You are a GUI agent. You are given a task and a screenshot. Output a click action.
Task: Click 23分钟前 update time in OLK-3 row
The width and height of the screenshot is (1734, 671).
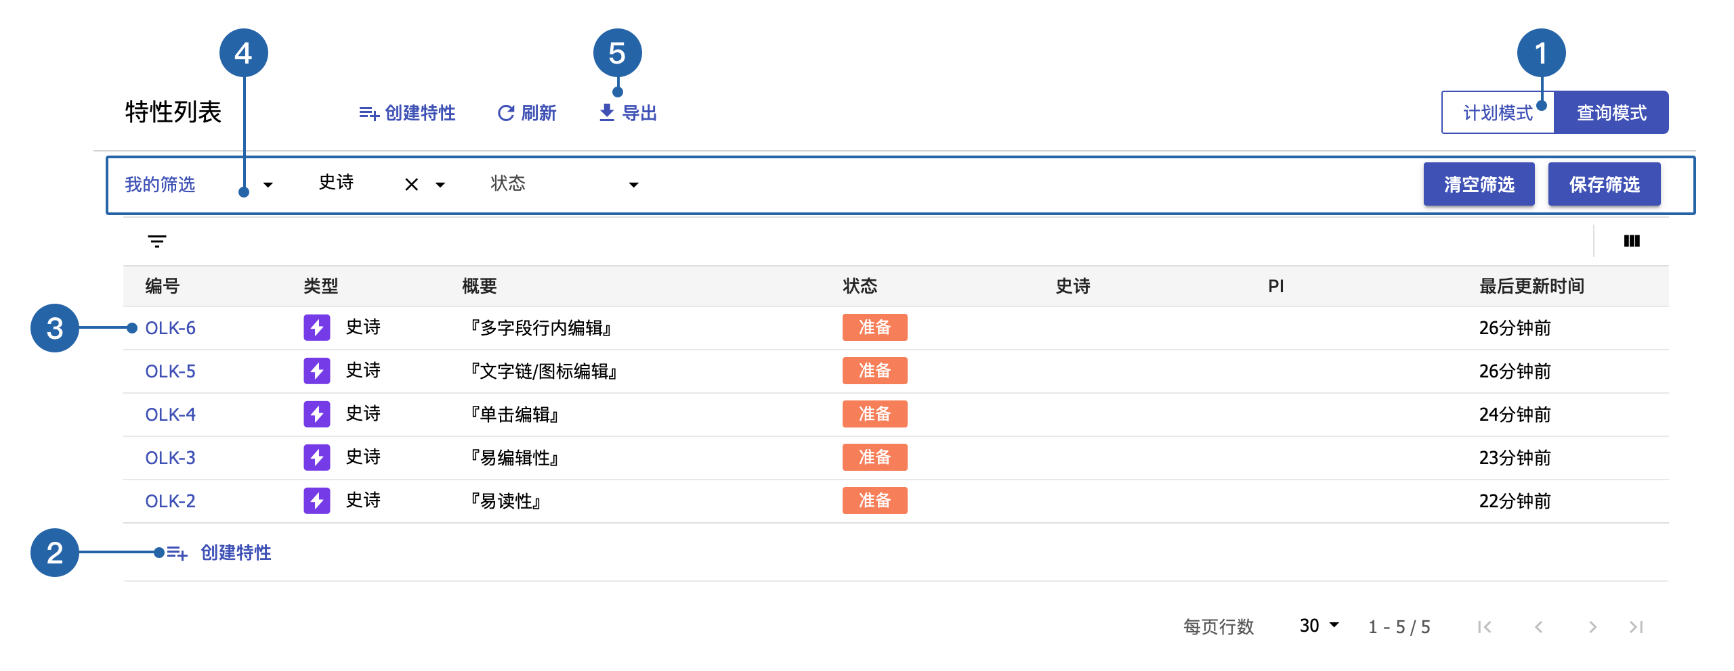click(1515, 458)
